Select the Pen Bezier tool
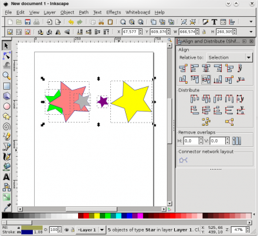 6,146
